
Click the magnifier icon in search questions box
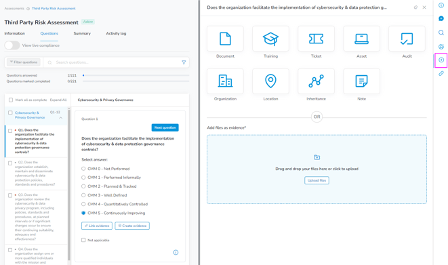pos(49,62)
